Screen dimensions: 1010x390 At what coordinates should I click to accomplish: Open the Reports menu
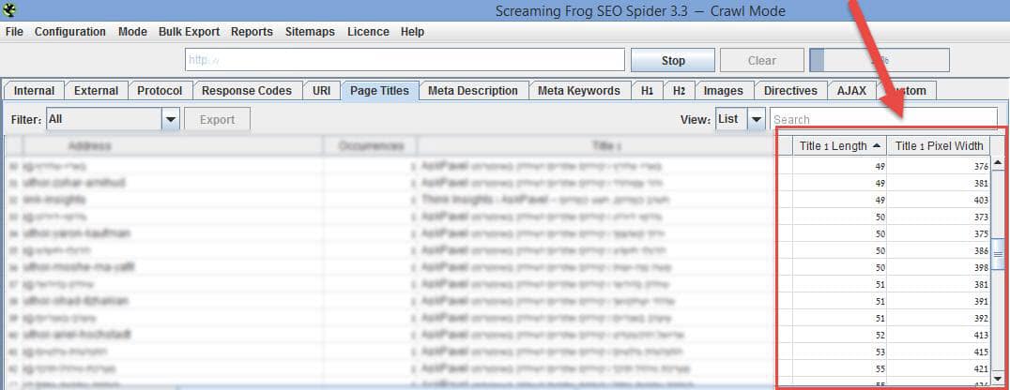click(252, 32)
